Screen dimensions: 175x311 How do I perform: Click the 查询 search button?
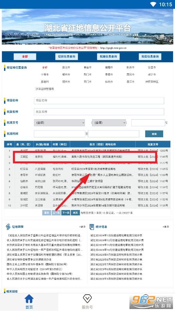coord(154,134)
